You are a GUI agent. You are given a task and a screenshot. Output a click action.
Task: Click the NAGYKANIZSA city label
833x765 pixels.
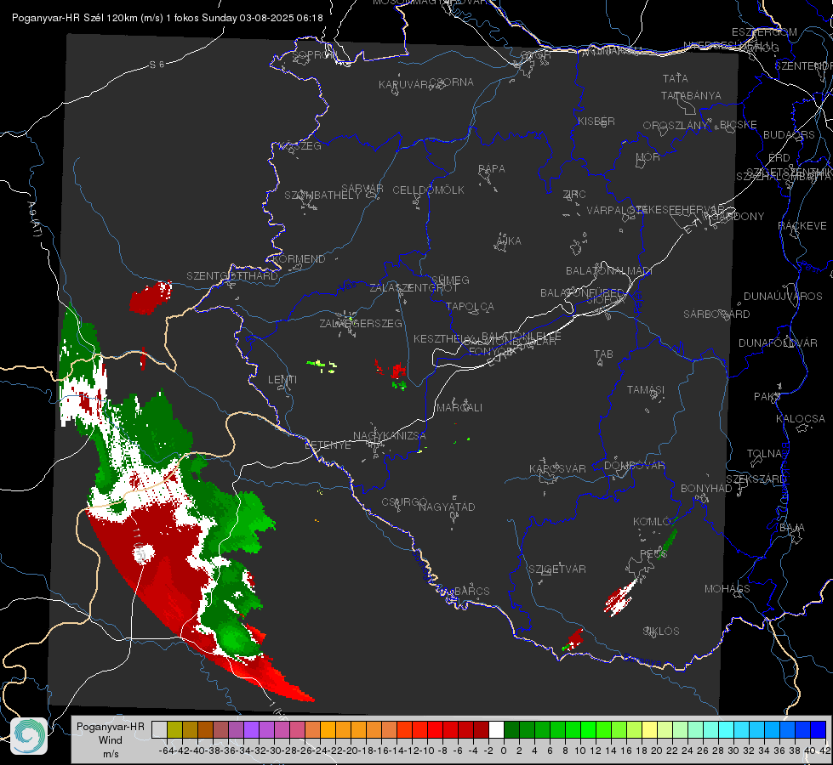click(390, 435)
